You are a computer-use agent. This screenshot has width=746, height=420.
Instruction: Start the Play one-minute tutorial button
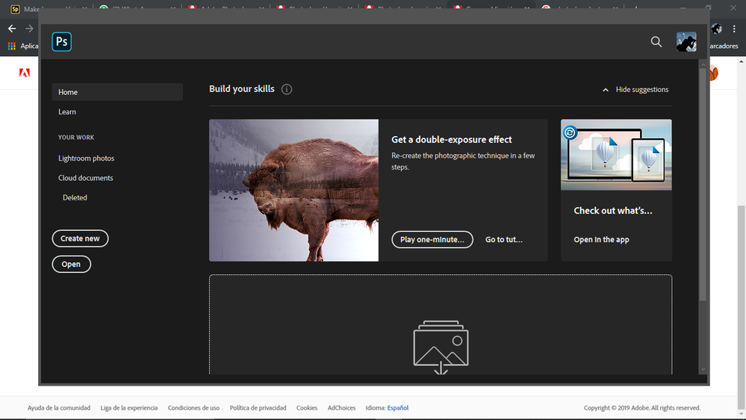click(x=432, y=240)
